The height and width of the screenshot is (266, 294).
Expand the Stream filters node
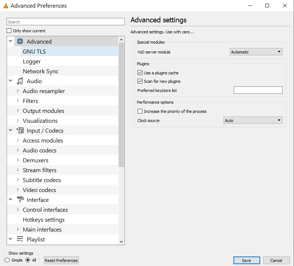coord(18,170)
